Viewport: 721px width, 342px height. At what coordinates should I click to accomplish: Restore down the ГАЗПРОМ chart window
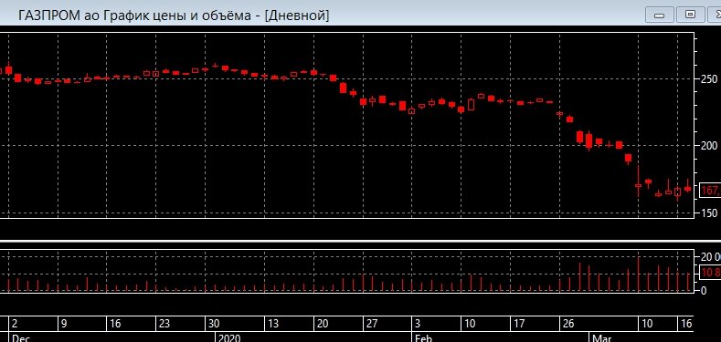tap(690, 15)
